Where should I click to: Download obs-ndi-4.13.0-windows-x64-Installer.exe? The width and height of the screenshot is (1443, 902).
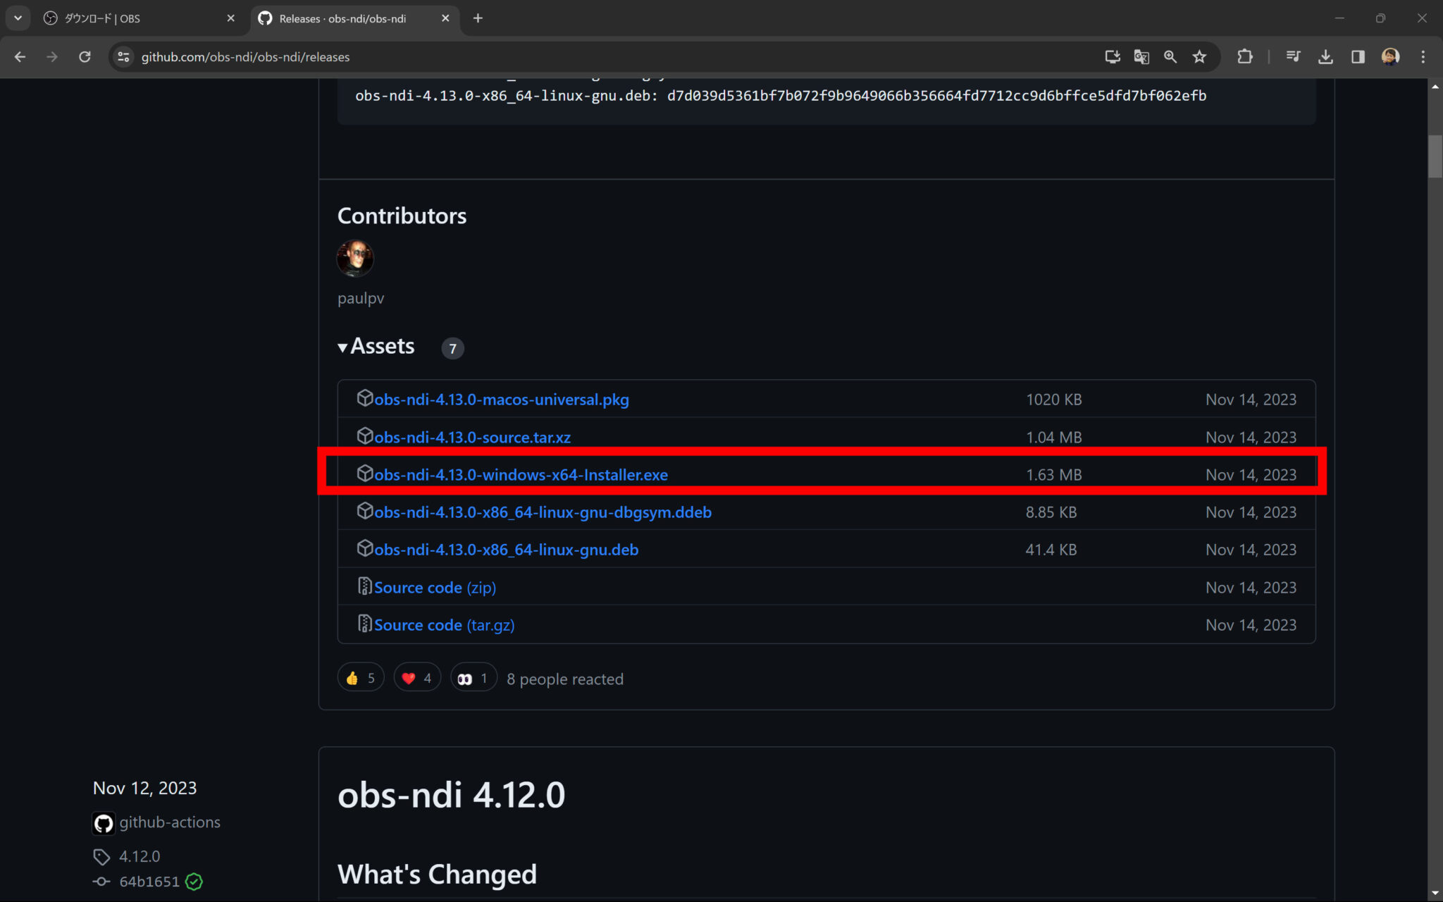coord(520,474)
